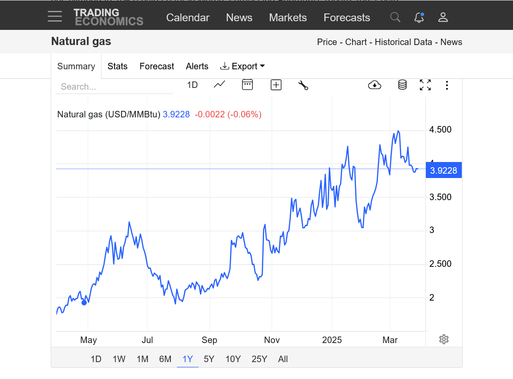Open the hamburger navigation menu

click(x=55, y=17)
